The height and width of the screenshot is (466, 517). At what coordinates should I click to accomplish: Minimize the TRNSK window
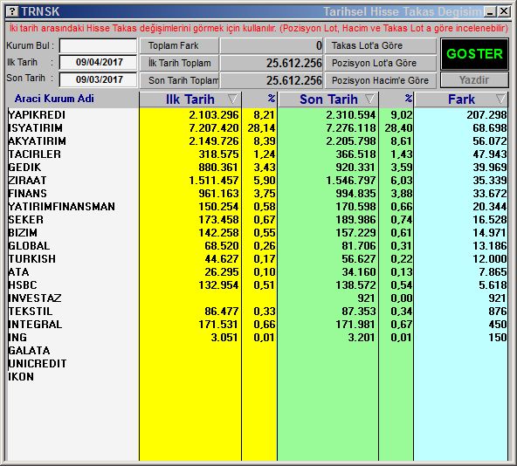click(x=490, y=12)
